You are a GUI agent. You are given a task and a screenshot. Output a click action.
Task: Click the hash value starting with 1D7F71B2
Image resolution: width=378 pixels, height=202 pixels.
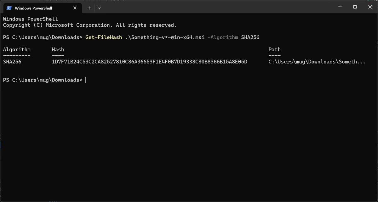pyautogui.click(x=149, y=62)
